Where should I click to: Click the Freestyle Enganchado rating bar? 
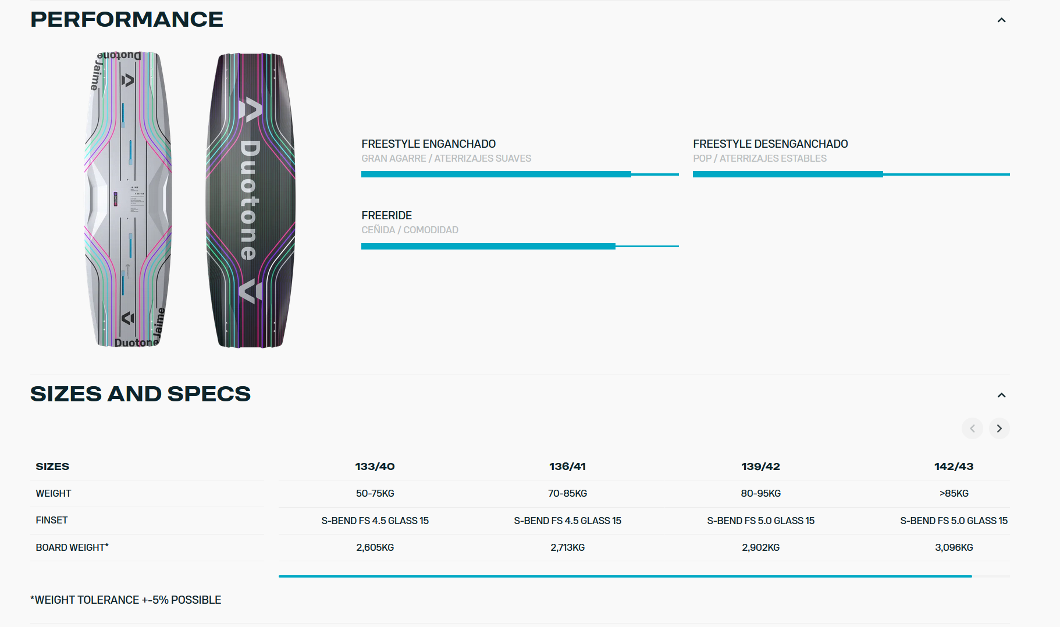[520, 174]
